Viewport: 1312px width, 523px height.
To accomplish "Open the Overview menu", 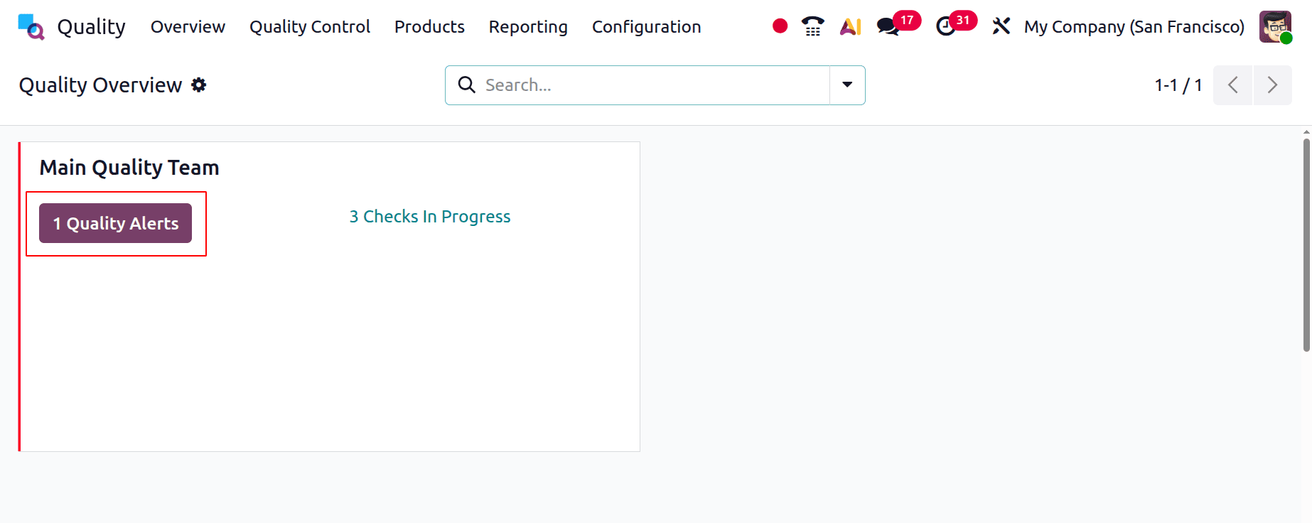I will coord(188,27).
